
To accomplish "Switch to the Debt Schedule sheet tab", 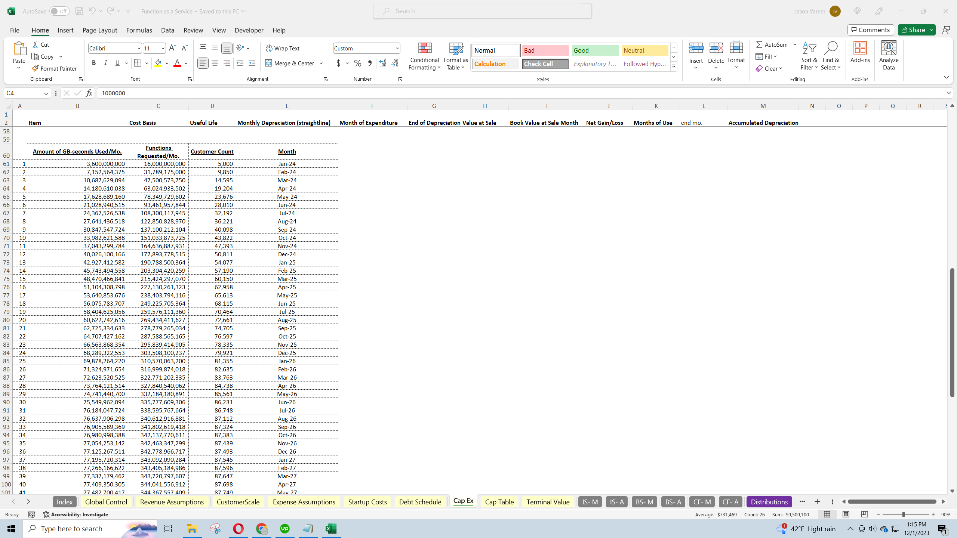I will pos(420,502).
